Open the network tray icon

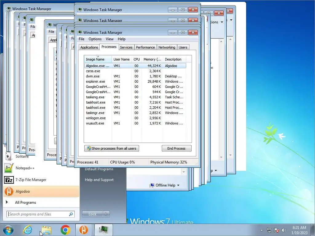coord(269,230)
